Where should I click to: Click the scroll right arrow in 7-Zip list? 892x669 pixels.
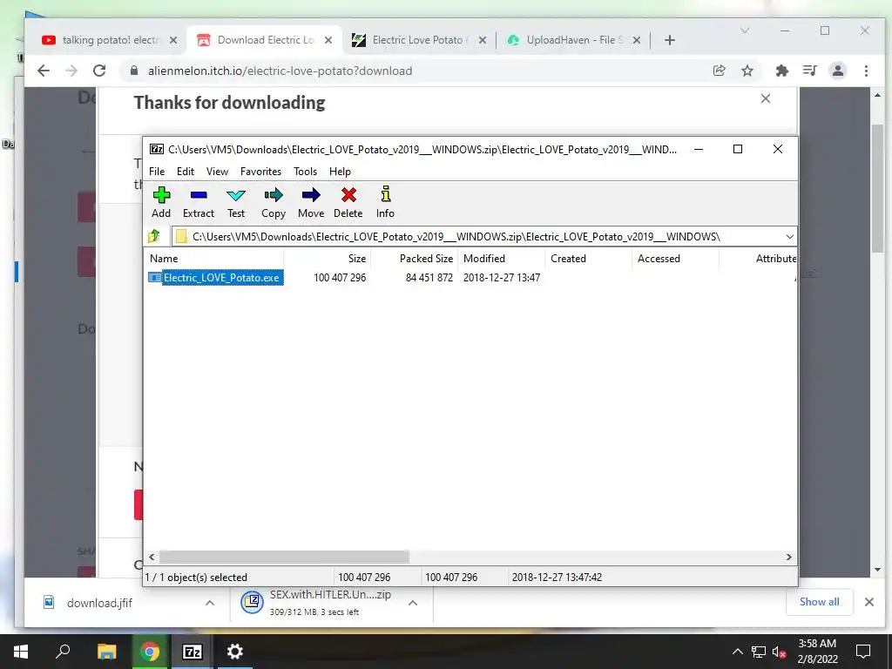coord(789,557)
